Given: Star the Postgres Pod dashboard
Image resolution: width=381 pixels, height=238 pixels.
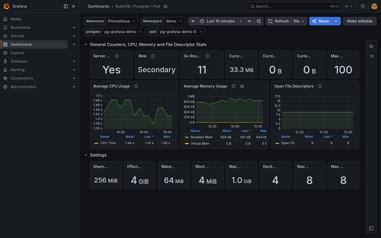Looking at the screenshot, I should tap(166, 6).
